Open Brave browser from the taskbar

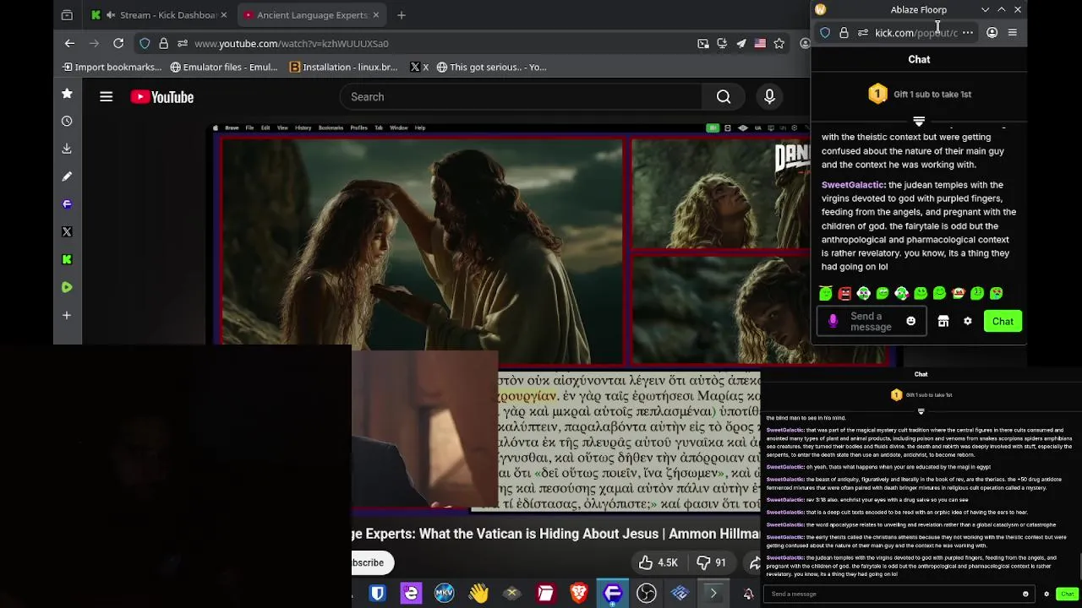579,594
